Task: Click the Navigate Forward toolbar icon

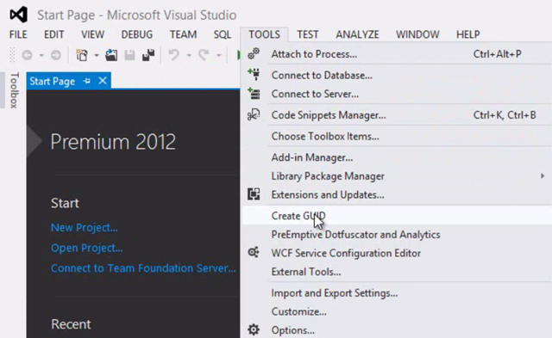Action: pyautogui.click(x=55, y=55)
